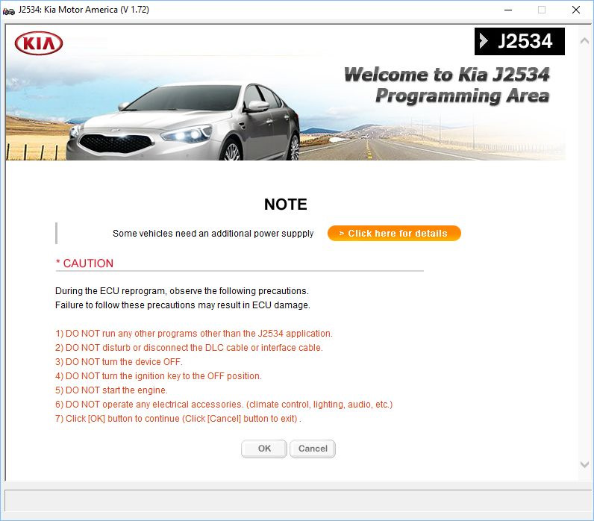The image size is (594, 521).
Task: Click 'Some vehicles need an additional power suppply' text
Action: click(213, 234)
